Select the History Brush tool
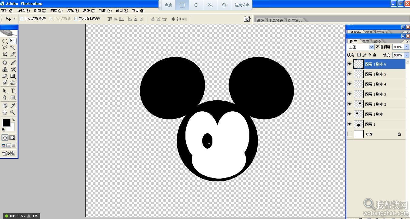 tap(13, 69)
